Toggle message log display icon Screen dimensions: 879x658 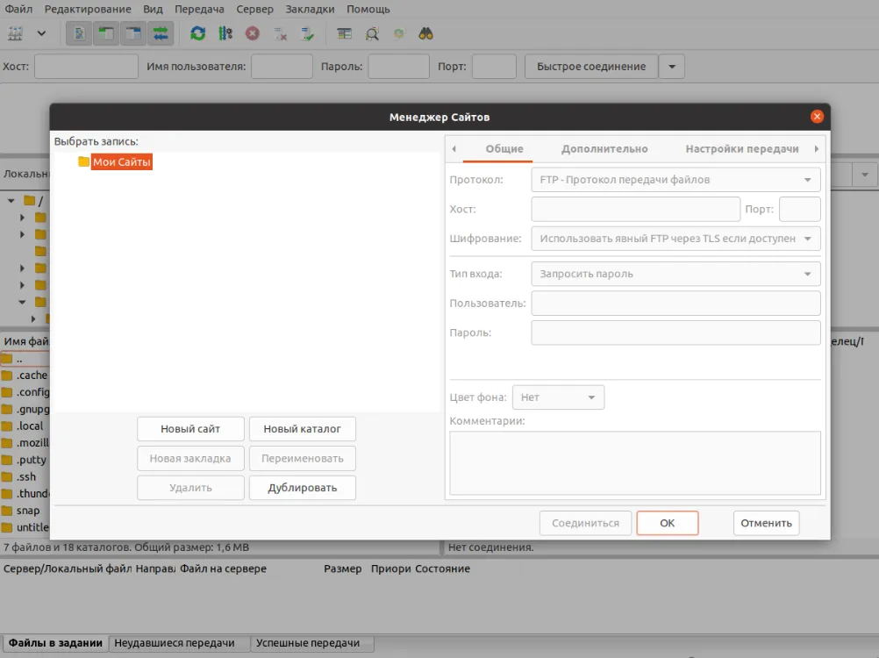point(79,33)
